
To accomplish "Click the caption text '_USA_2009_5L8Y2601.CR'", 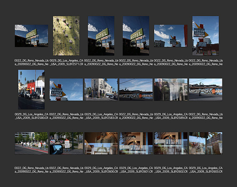I will (136, 172).
